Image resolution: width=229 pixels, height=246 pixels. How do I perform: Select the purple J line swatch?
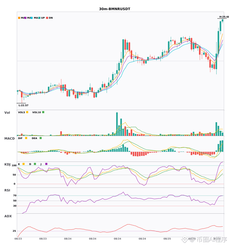(x=46, y=164)
